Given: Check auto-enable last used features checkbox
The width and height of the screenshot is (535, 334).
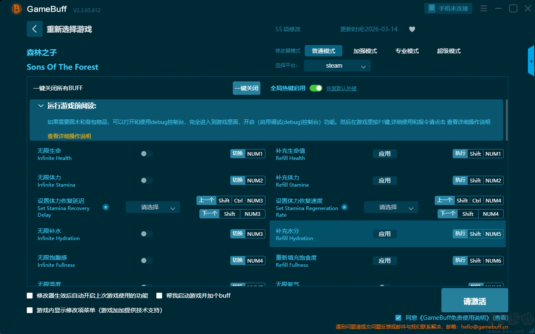Looking at the screenshot, I should 30,296.
